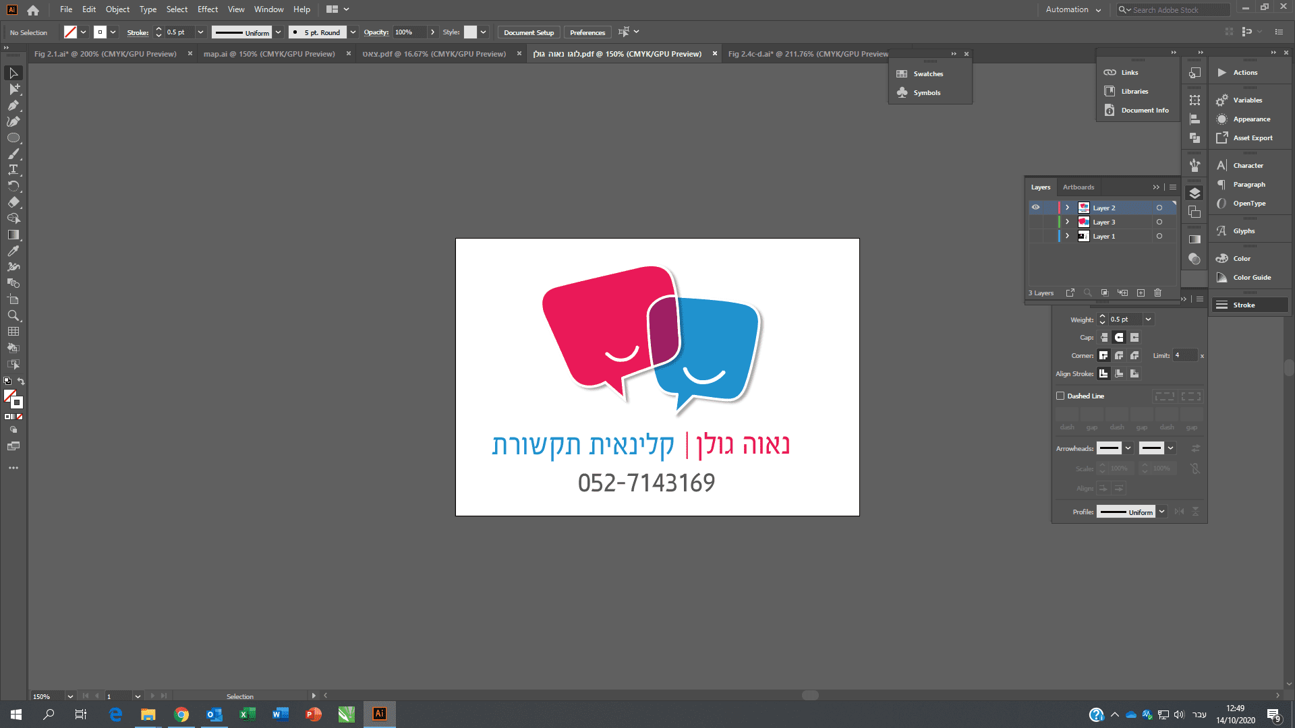Screen dimensions: 1295x728
Task: Click the Opacity 100% input field
Action: pyautogui.click(x=409, y=32)
